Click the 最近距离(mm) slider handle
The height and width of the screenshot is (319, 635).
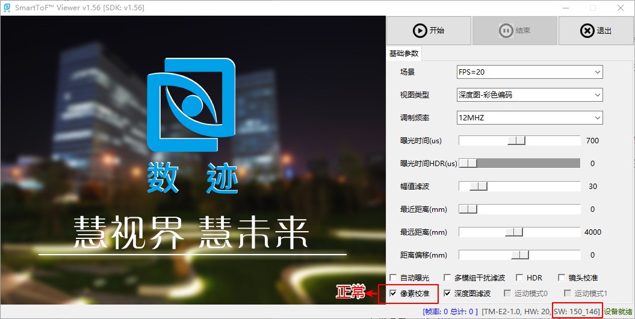tap(468, 209)
